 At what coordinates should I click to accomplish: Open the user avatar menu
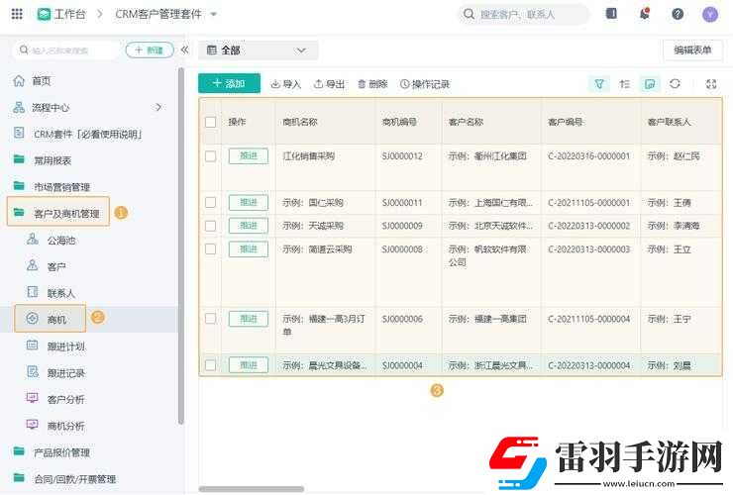click(x=709, y=15)
